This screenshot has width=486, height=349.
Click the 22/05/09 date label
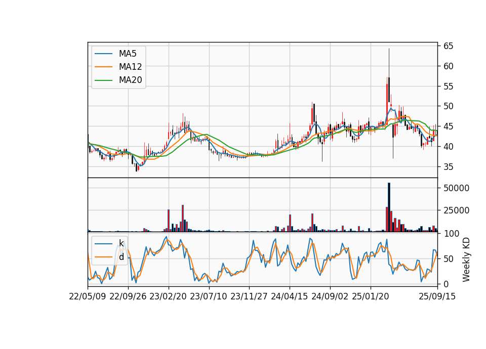88,296
